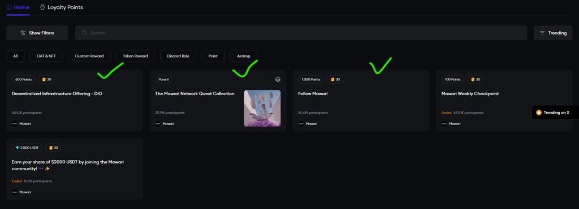
Task: Open the Home tab
Action: coord(18,7)
